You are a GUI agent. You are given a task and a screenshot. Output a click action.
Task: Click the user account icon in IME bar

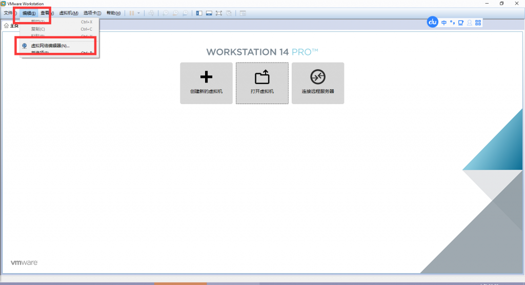(x=470, y=23)
